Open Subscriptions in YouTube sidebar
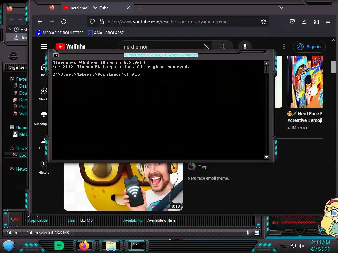Screen dimensions: 338x253 (x=41, y=118)
